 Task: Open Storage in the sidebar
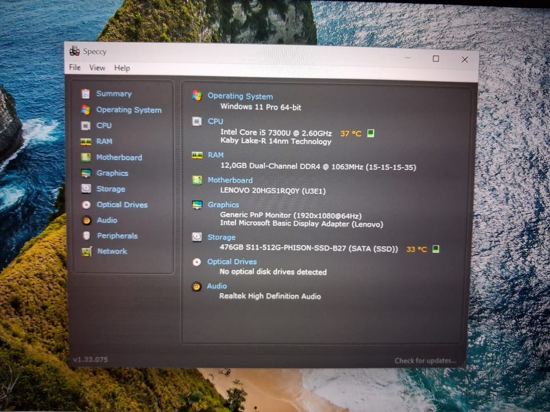pyautogui.click(x=111, y=189)
